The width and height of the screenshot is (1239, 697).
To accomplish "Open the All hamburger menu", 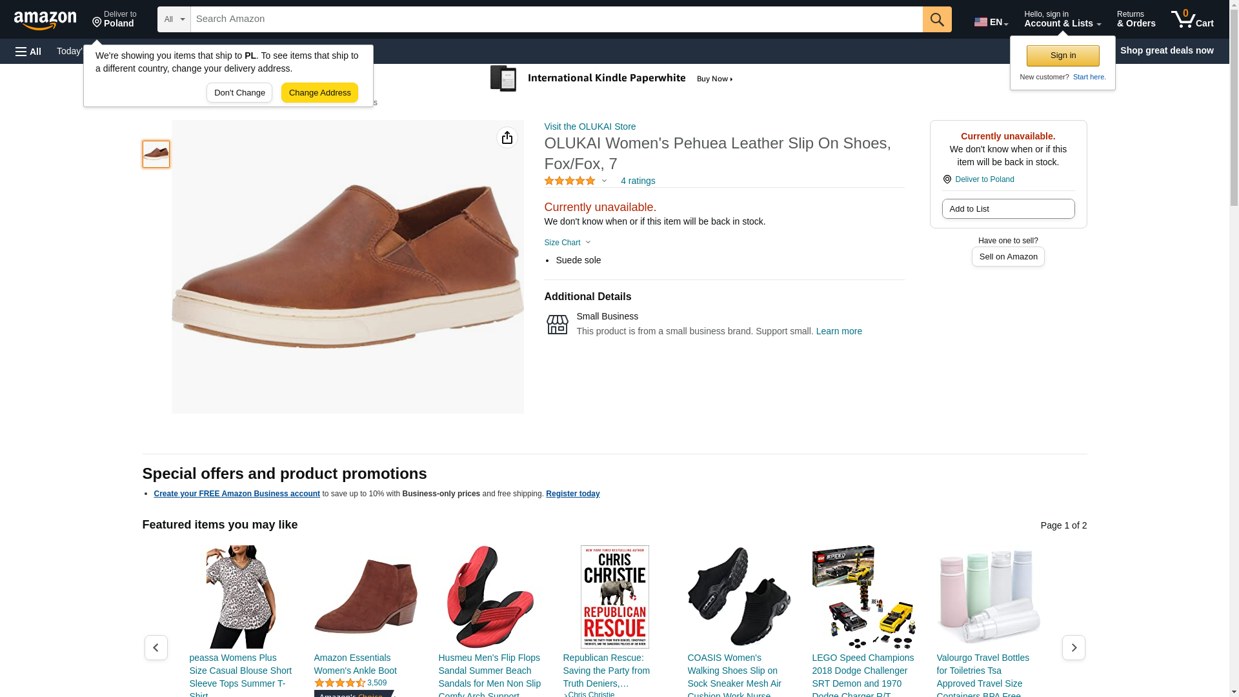I will (x=28, y=51).
